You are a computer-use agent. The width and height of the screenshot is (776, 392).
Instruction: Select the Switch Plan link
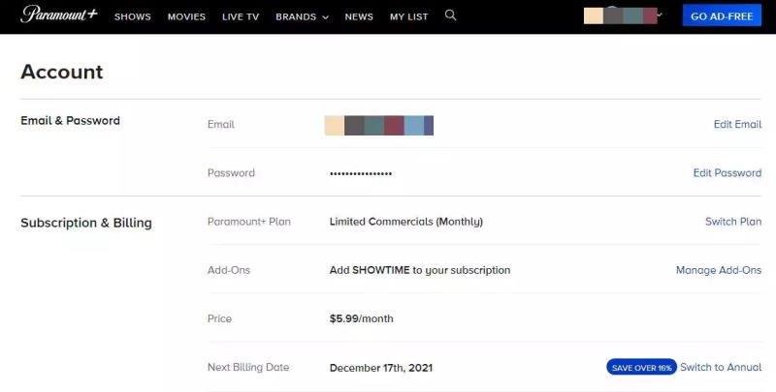pyautogui.click(x=732, y=222)
